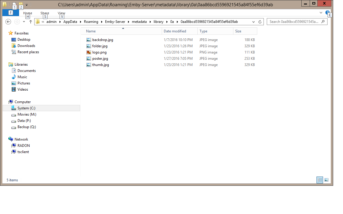Open Desktop in Favorites
This screenshot has height=214, width=343.
click(x=24, y=40)
